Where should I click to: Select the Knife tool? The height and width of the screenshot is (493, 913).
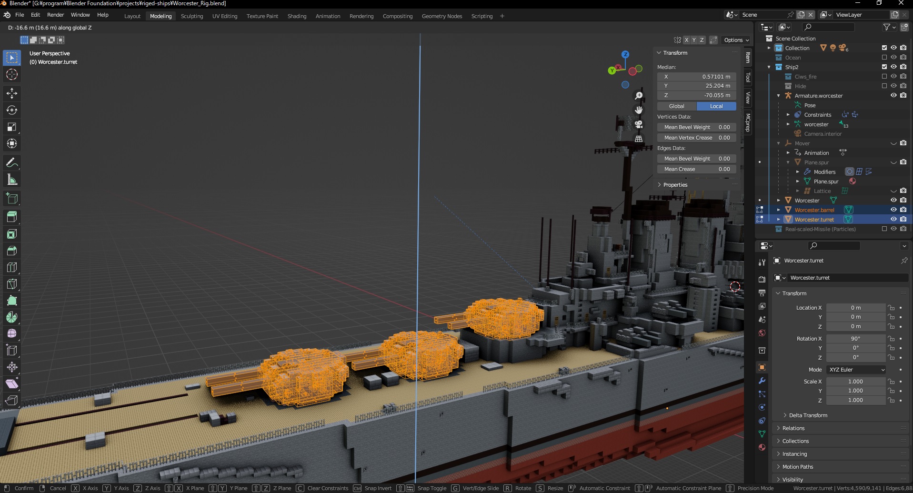12,284
